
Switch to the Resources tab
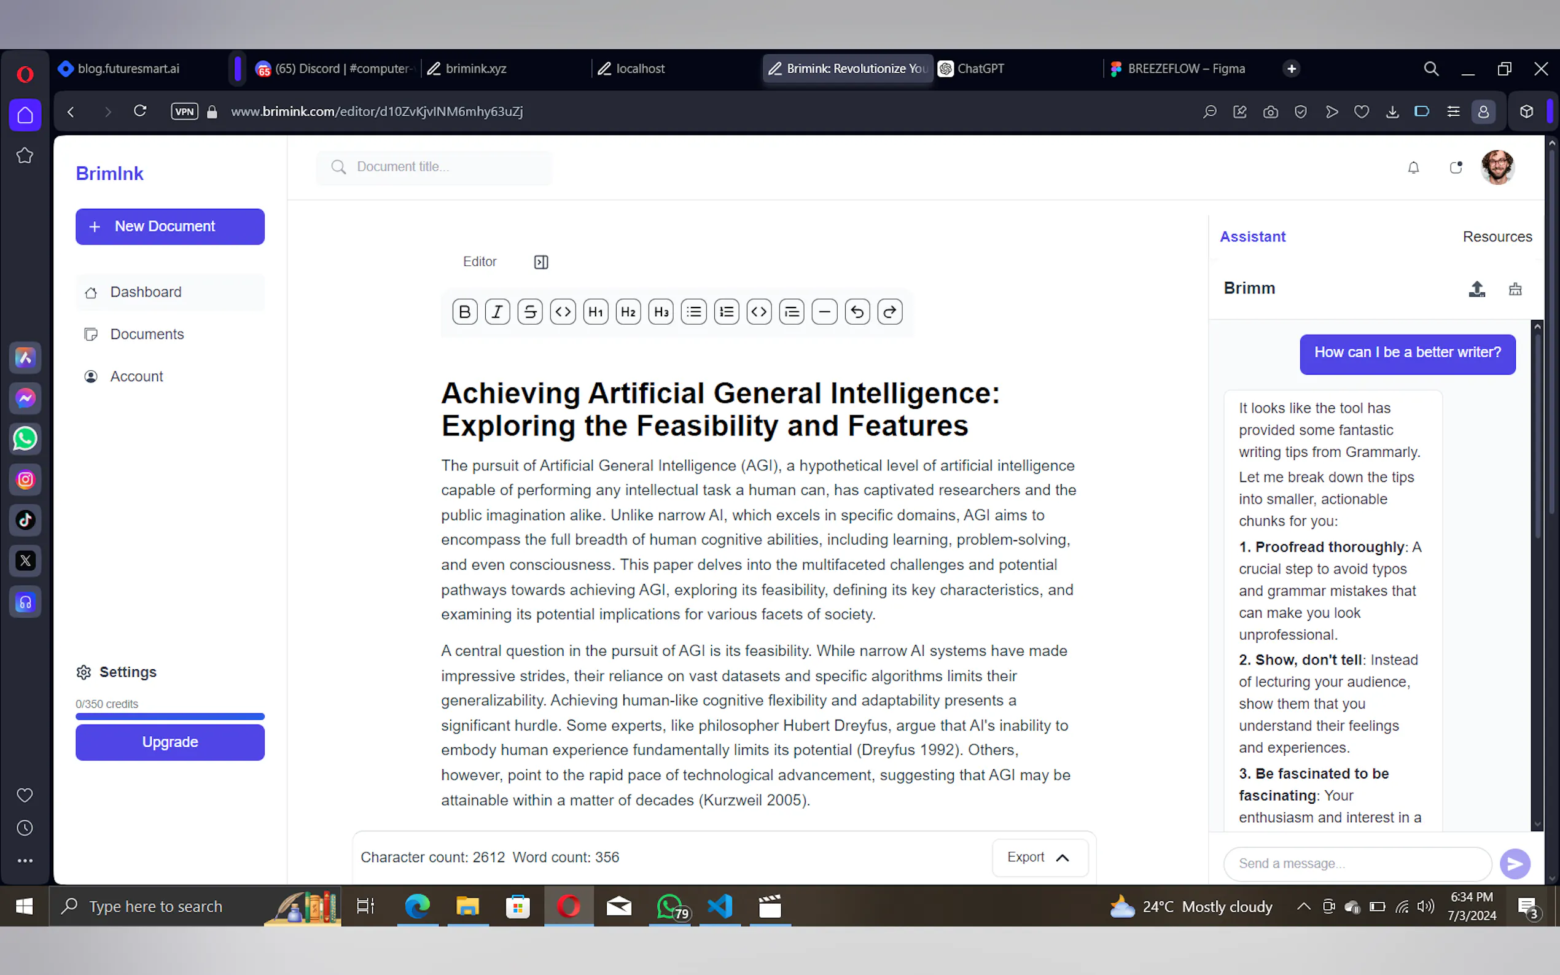click(1497, 236)
